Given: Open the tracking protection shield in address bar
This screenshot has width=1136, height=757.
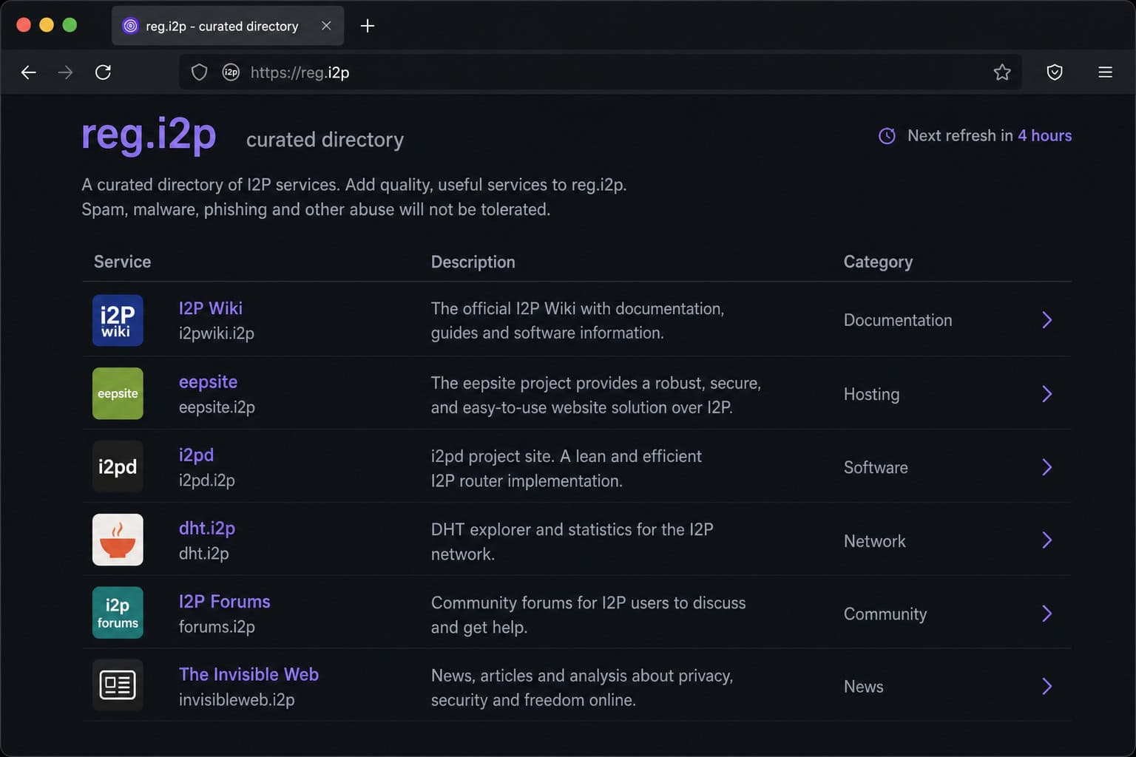Looking at the screenshot, I should click(199, 72).
